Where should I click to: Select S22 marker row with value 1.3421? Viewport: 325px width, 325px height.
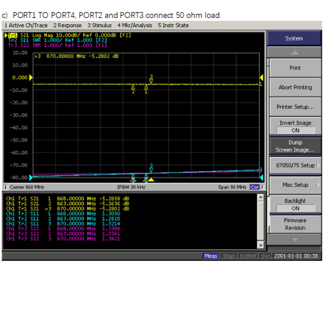tap(63, 239)
